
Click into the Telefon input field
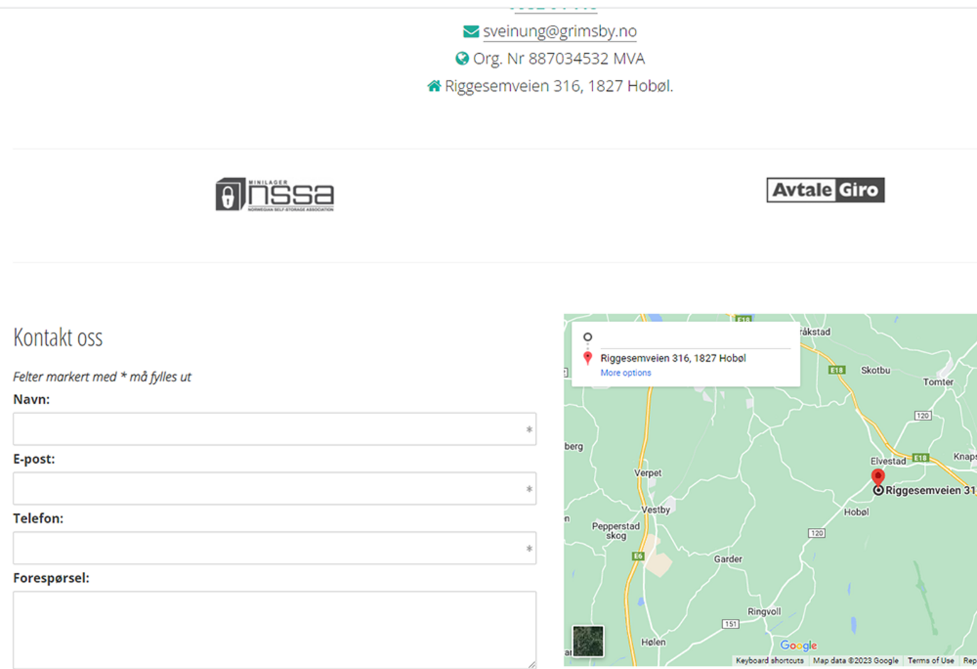point(274,548)
